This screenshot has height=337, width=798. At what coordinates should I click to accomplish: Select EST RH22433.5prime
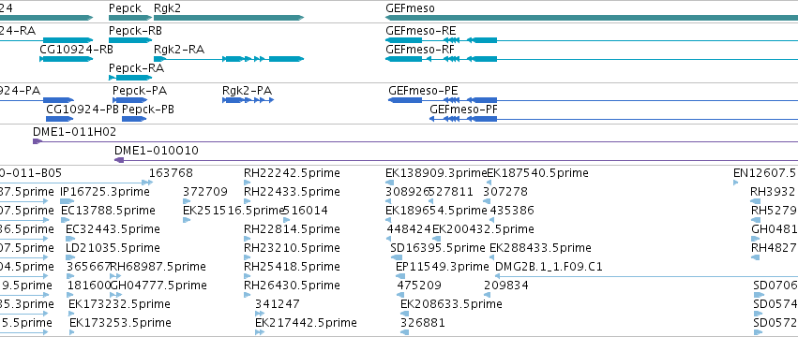(292, 192)
